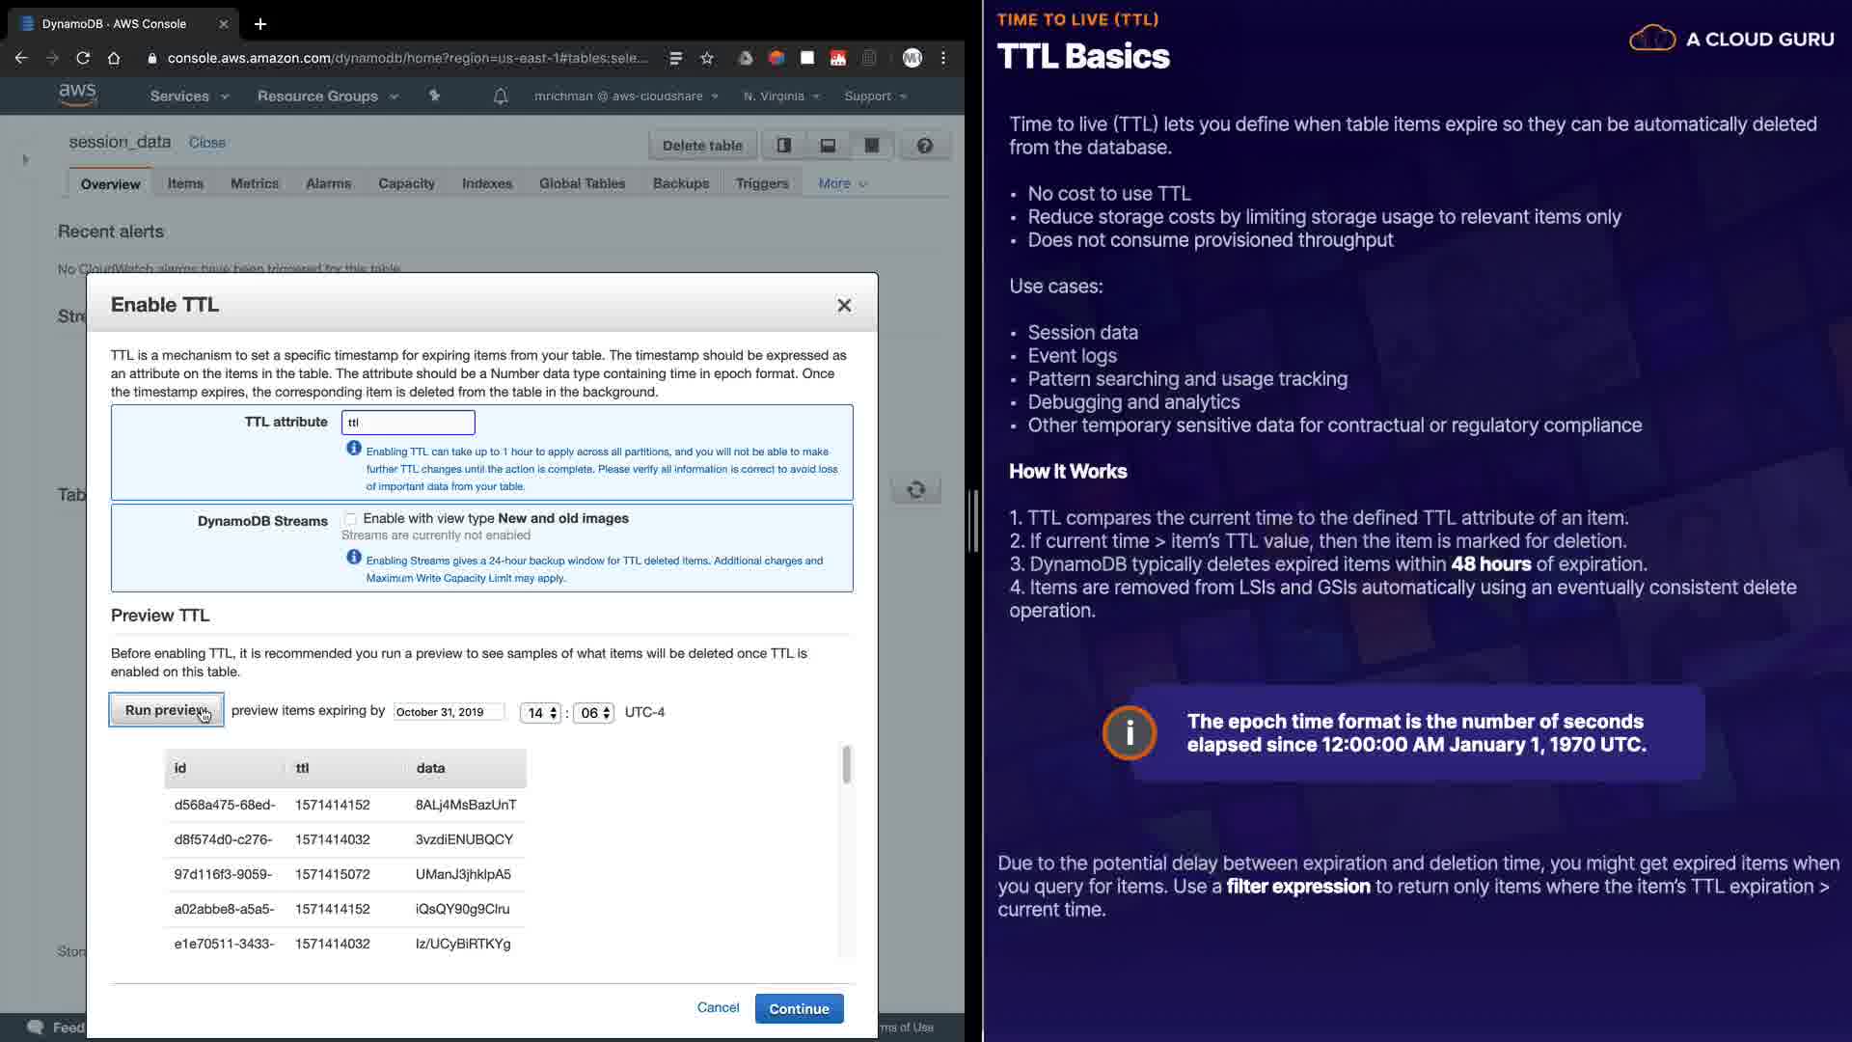Click the browser reload icon
Screen dimensions: 1852x1042
pyautogui.click(x=83, y=58)
